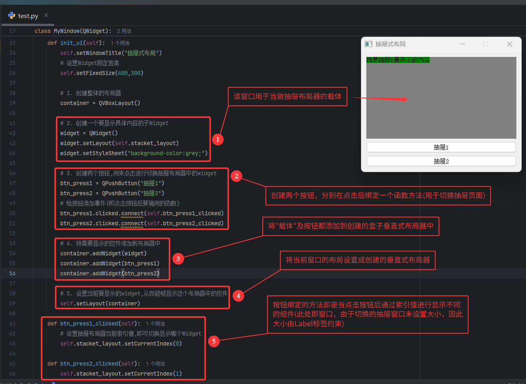
Task: Click the 抽屉1 button in the 抽屉式布局 window
Action: (x=441, y=147)
